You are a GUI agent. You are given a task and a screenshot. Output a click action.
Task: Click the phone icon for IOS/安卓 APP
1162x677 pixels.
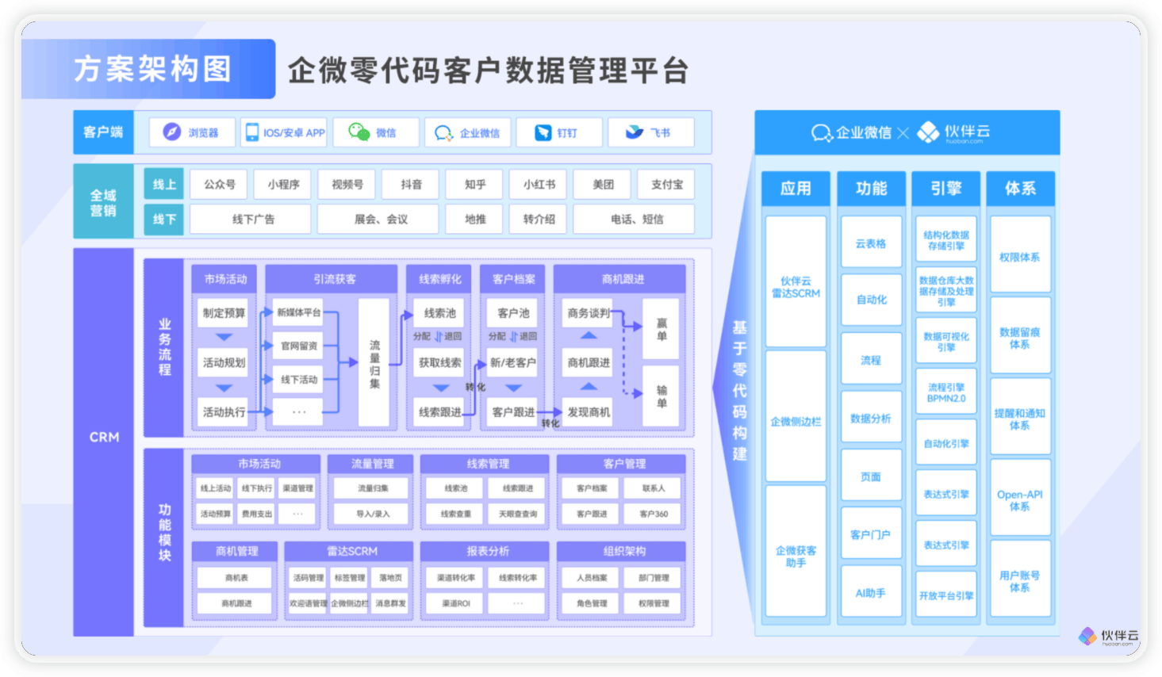tap(252, 132)
